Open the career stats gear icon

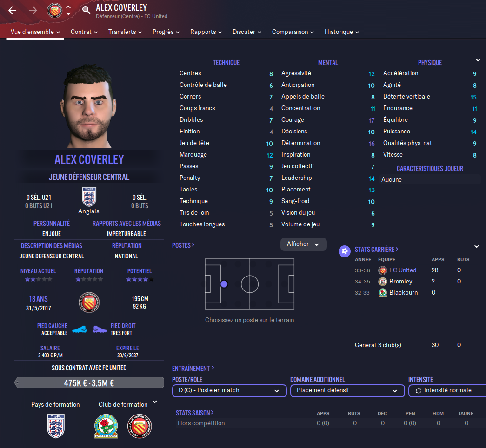point(344,251)
